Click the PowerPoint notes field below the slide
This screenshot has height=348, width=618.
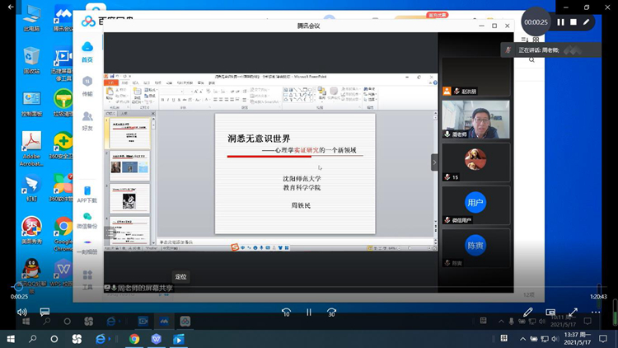(x=295, y=242)
